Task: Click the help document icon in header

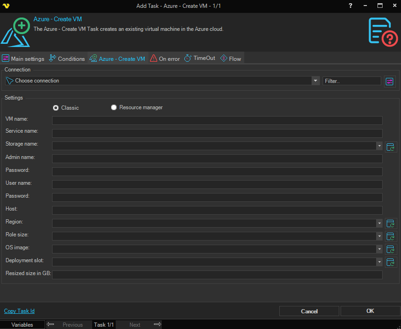Action: tap(383, 32)
